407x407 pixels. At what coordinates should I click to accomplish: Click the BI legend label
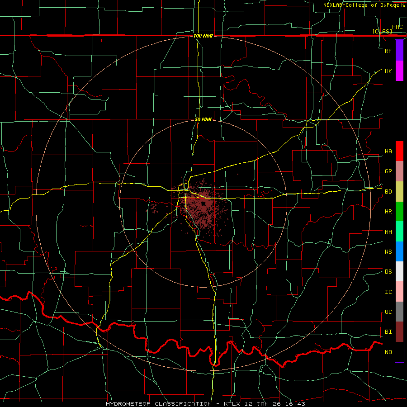pos(388,332)
